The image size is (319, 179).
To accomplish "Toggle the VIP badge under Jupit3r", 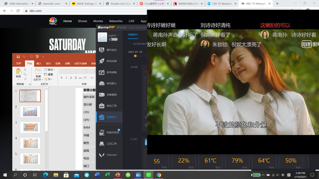I will click(113, 39).
